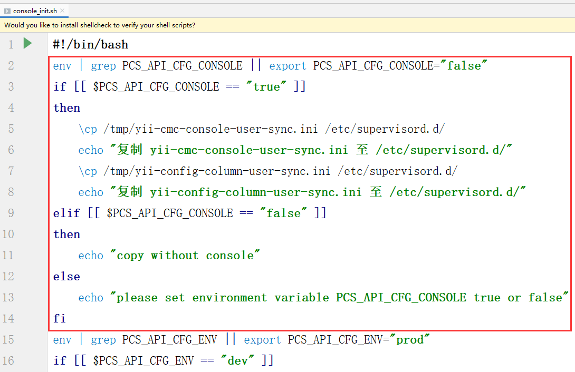This screenshot has width=575, height=372.
Task: Click the "true" string on line 3
Action: [266, 87]
